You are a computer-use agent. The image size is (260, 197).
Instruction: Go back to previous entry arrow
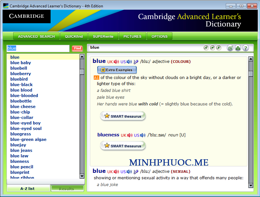point(206,48)
